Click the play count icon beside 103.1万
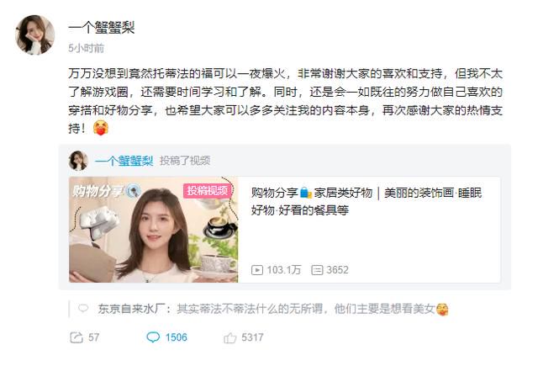This screenshot has width=538, height=366. coord(257,270)
